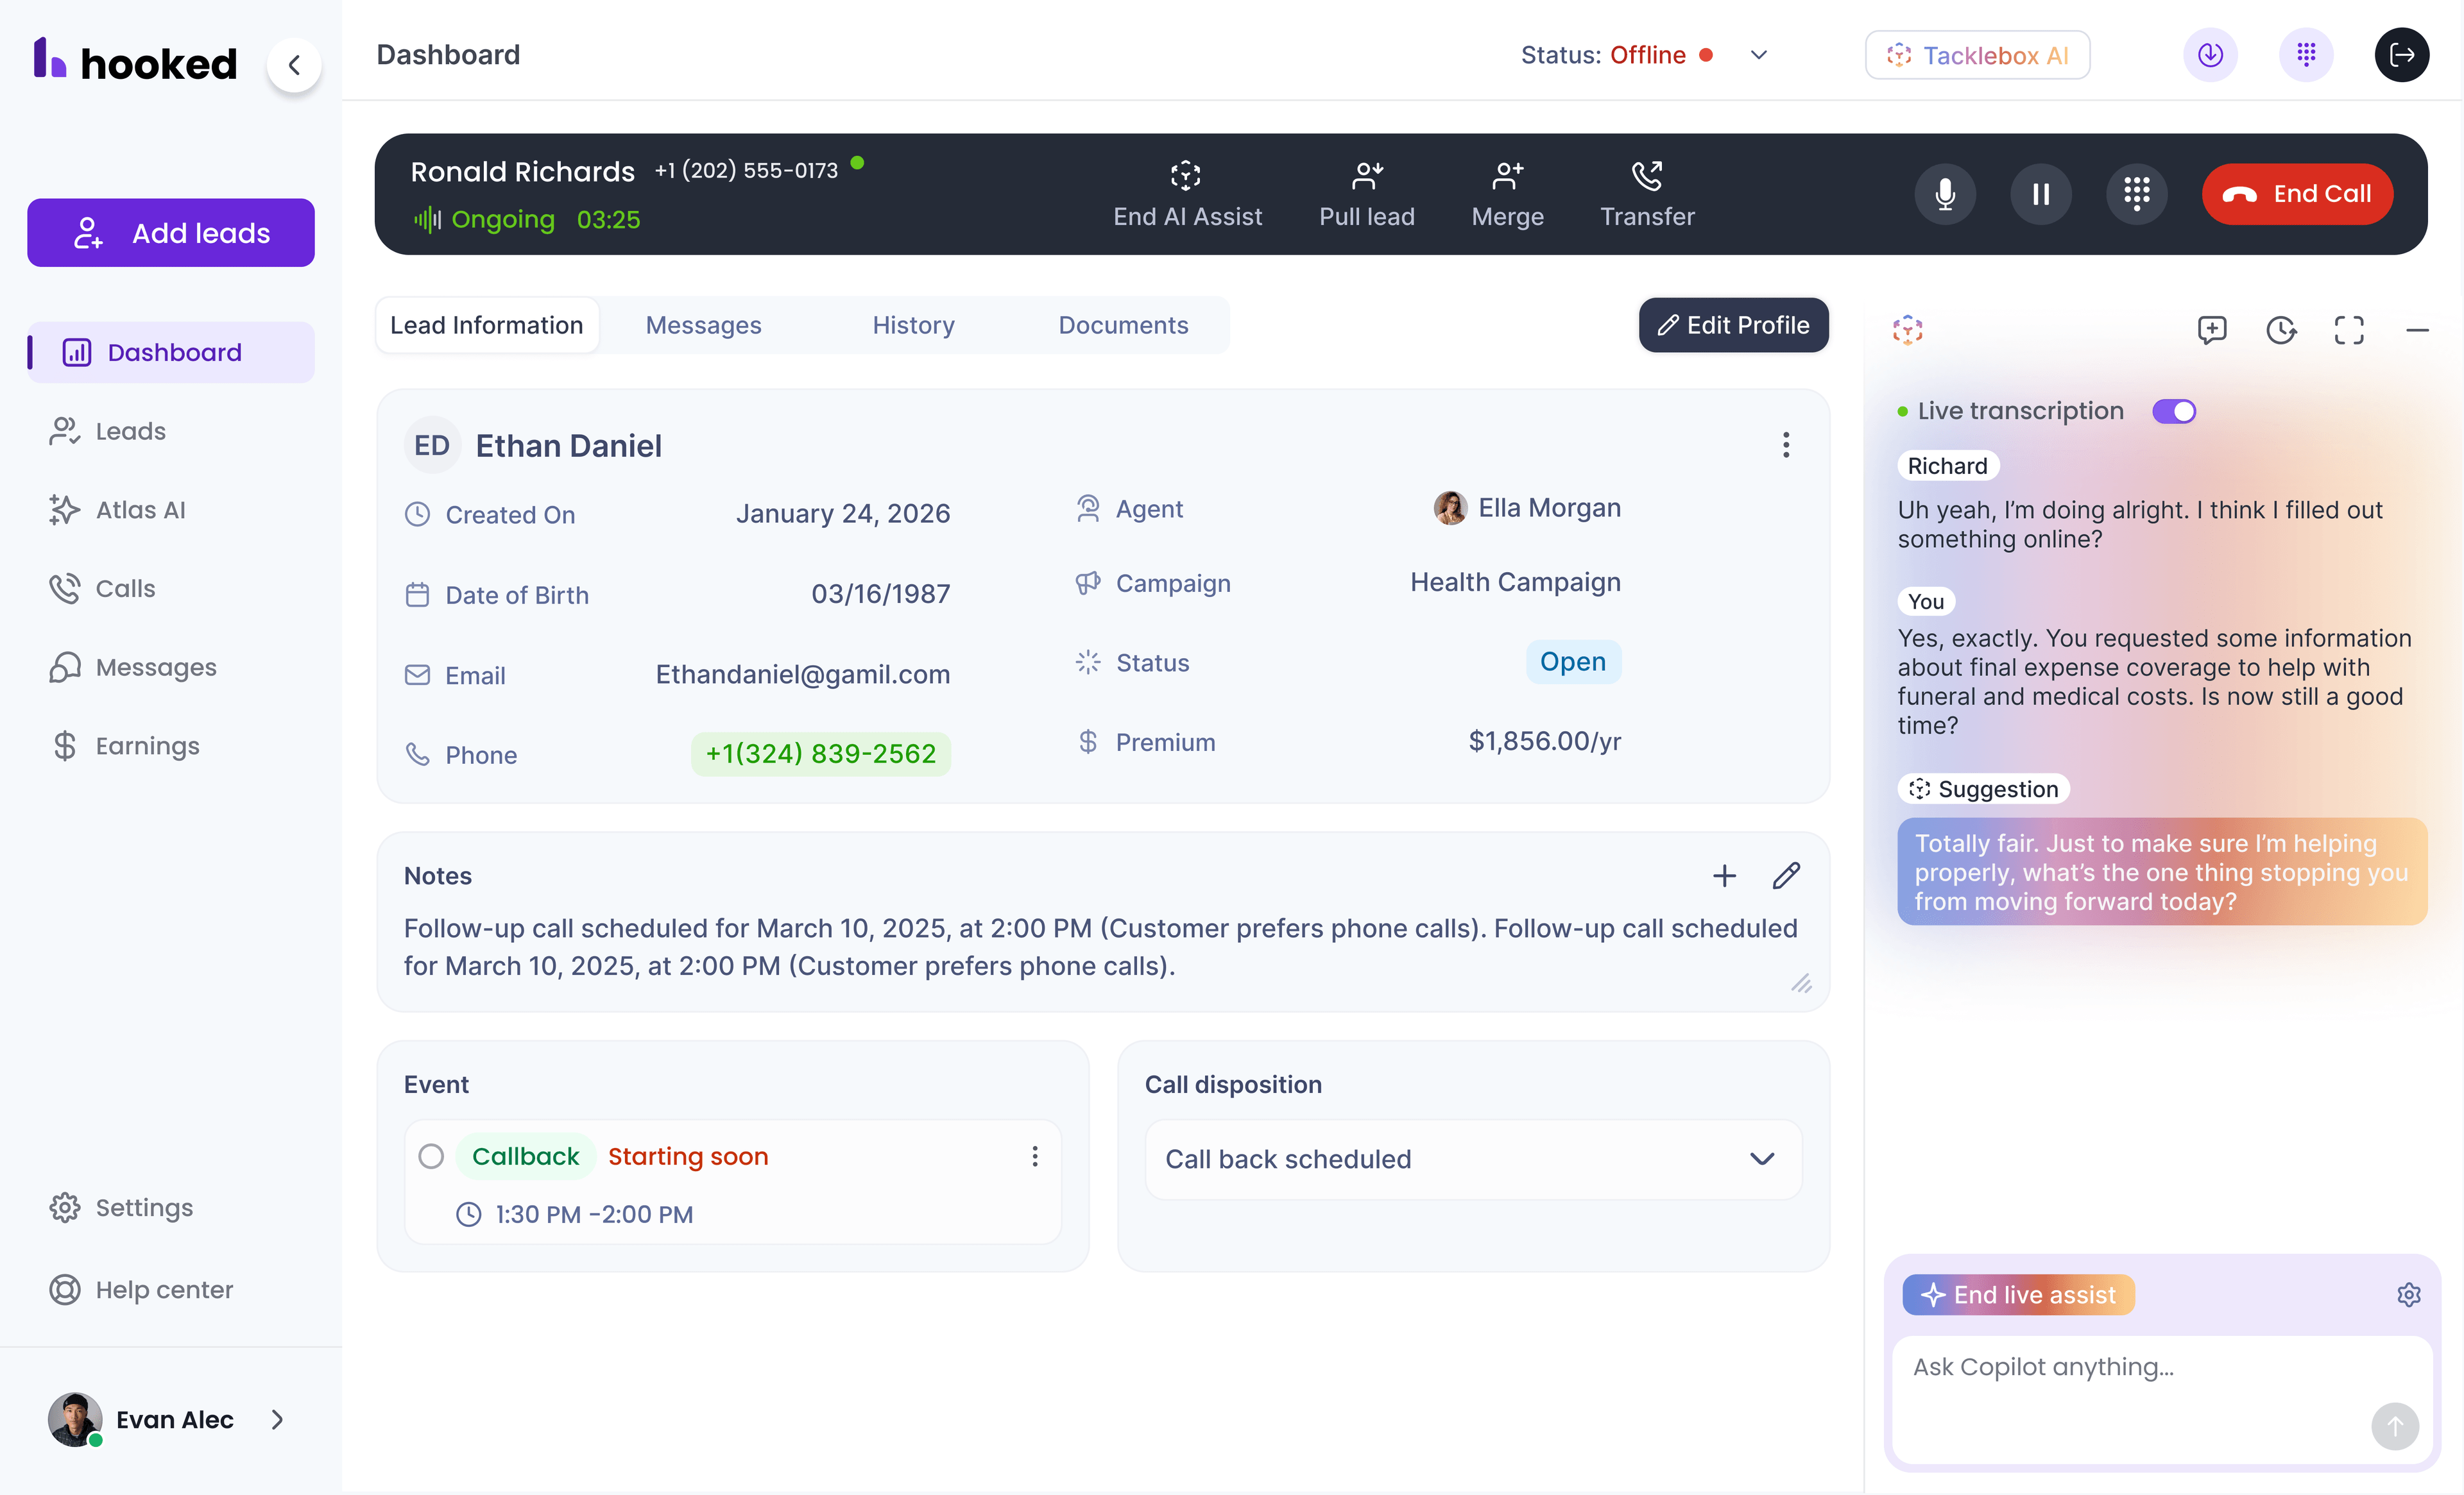Click Ethan Daniel's phone number link
2464x1495 pixels.
(819, 754)
